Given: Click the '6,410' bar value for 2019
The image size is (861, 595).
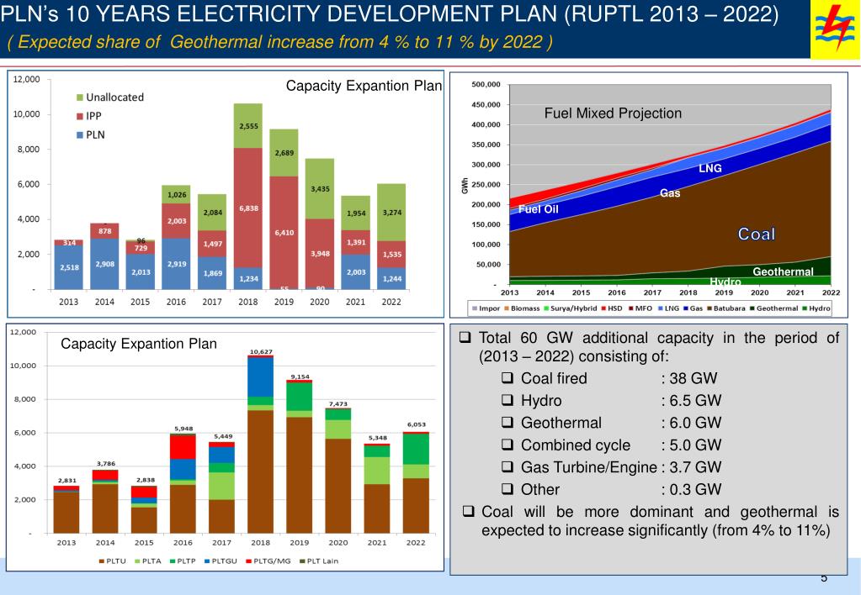Looking at the screenshot, I should click(x=284, y=233).
